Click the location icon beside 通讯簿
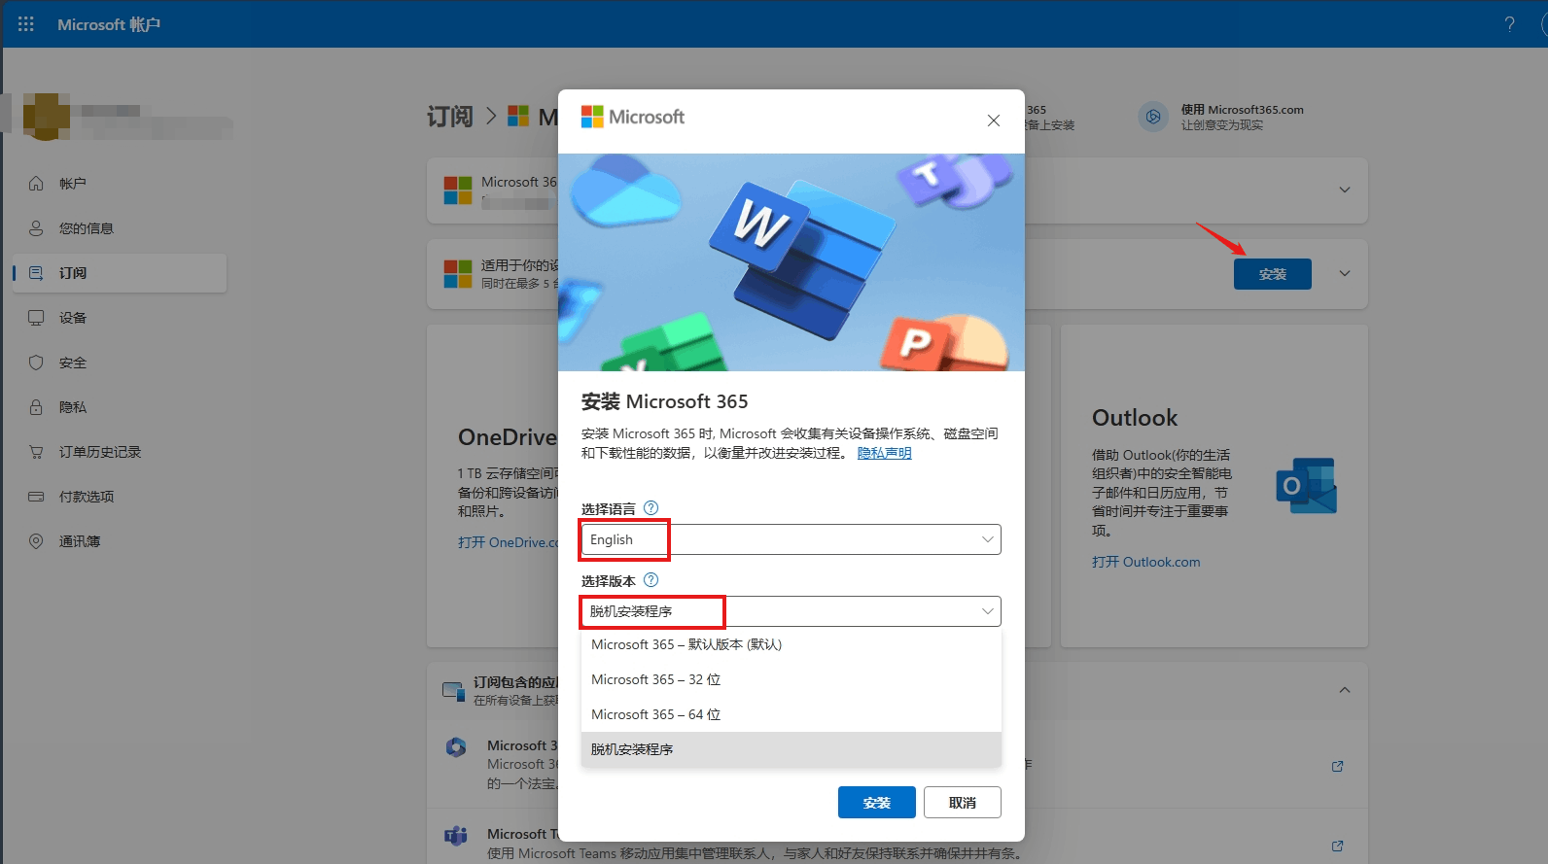The width and height of the screenshot is (1548, 864). point(36,541)
